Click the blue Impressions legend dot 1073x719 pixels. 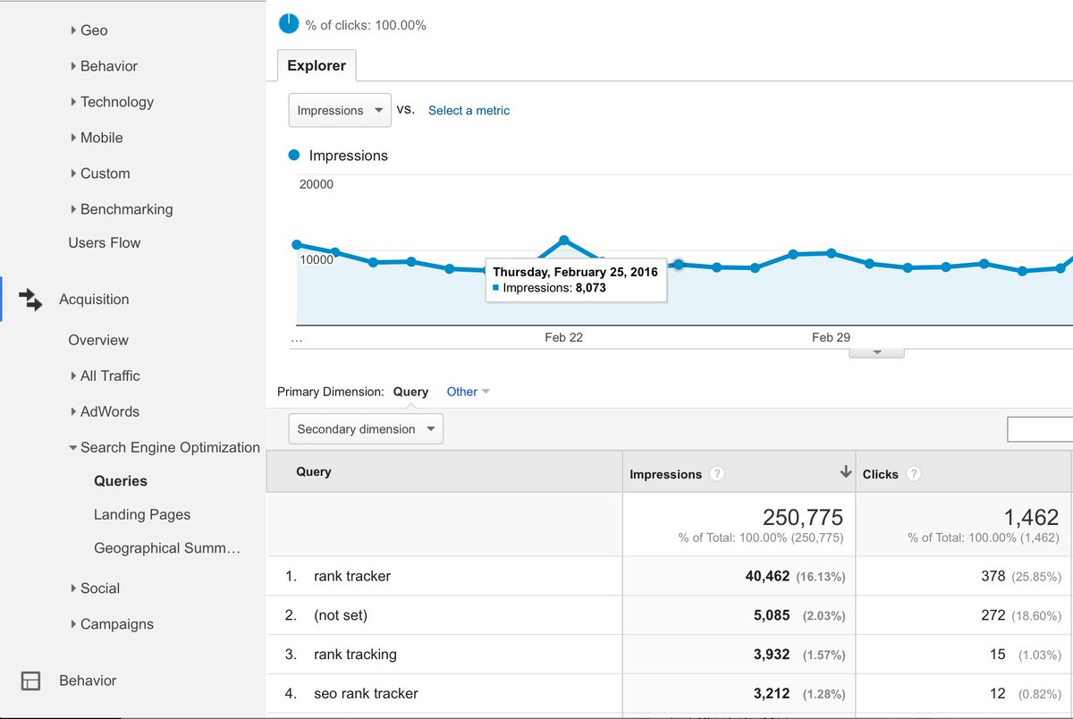tap(293, 155)
